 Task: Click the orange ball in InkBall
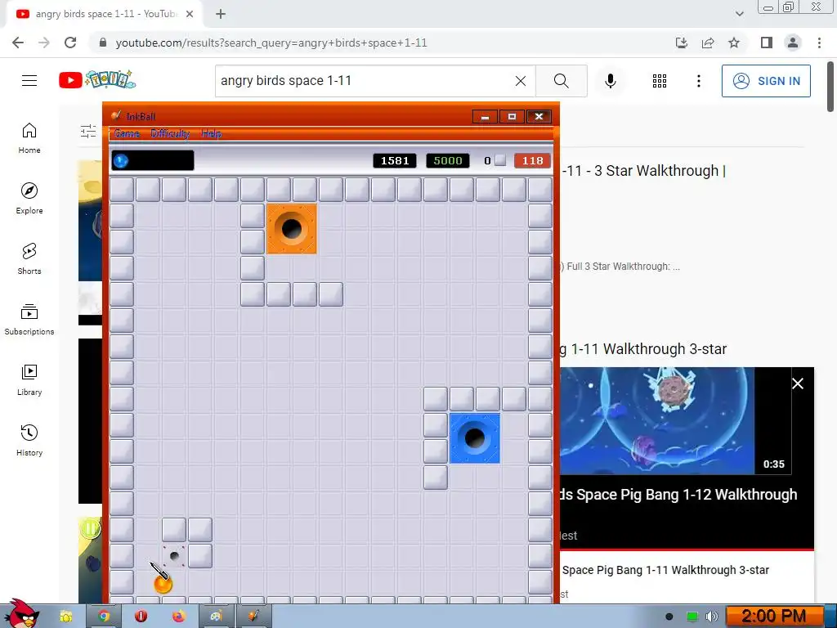(163, 584)
